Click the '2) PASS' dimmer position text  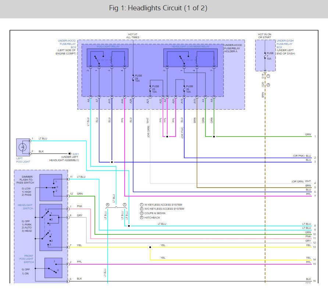point(26,195)
